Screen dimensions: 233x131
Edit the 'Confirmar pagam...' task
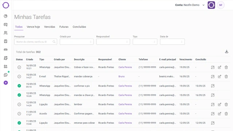(x=220, y=114)
